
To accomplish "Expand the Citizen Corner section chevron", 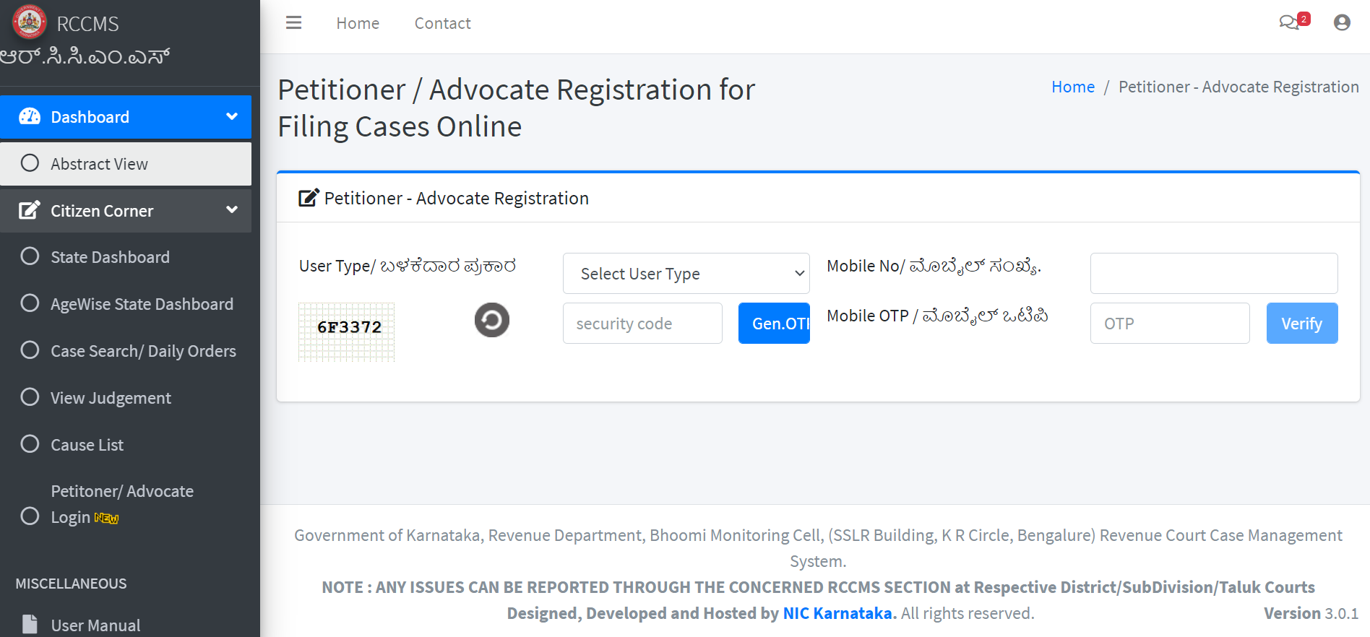I will tap(231, 209).
